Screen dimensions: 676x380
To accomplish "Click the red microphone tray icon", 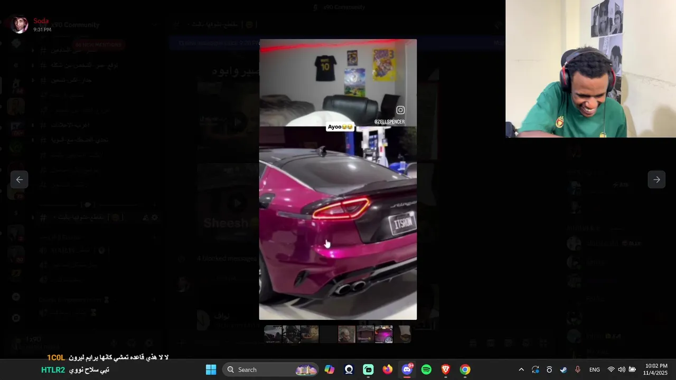I will [577, 369].
